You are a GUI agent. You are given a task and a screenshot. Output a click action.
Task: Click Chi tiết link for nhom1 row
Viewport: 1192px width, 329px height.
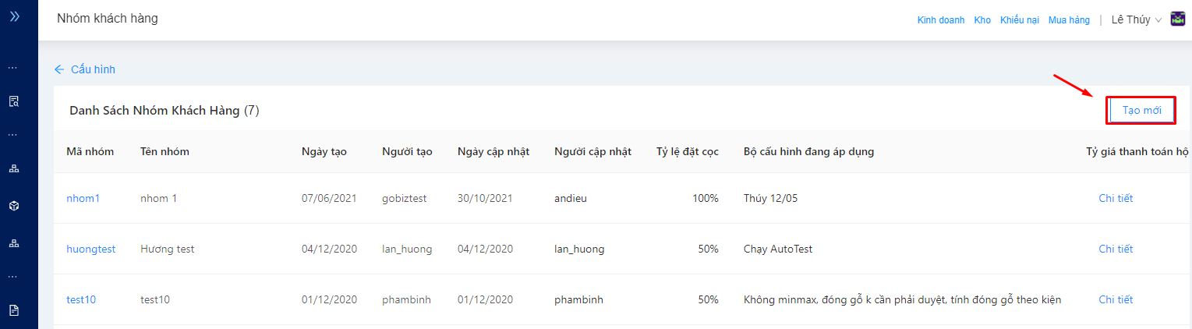coord(1116,198)
